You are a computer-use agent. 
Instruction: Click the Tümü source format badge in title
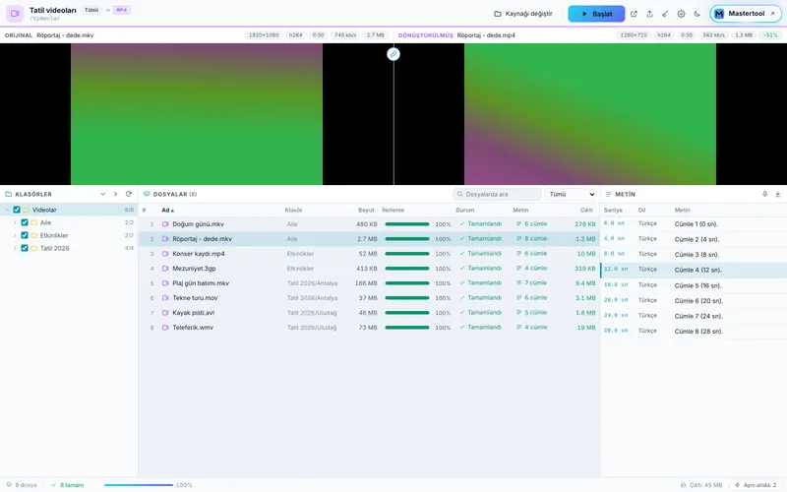point(91,10)
